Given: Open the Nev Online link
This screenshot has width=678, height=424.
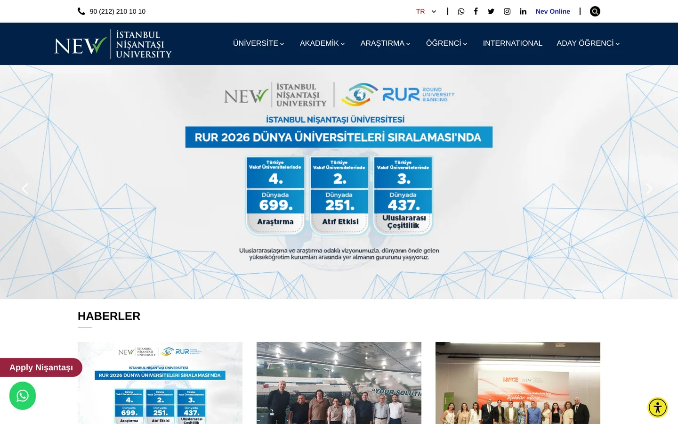Looking at the screenshot, I should pos(553,11).
